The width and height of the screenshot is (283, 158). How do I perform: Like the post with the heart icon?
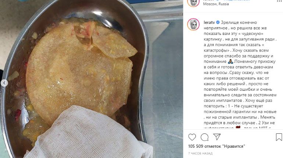[192, 137]
